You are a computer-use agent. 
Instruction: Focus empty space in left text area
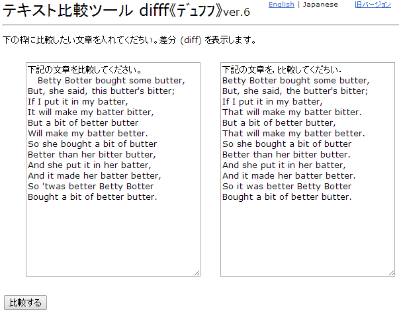pos(112,238)
